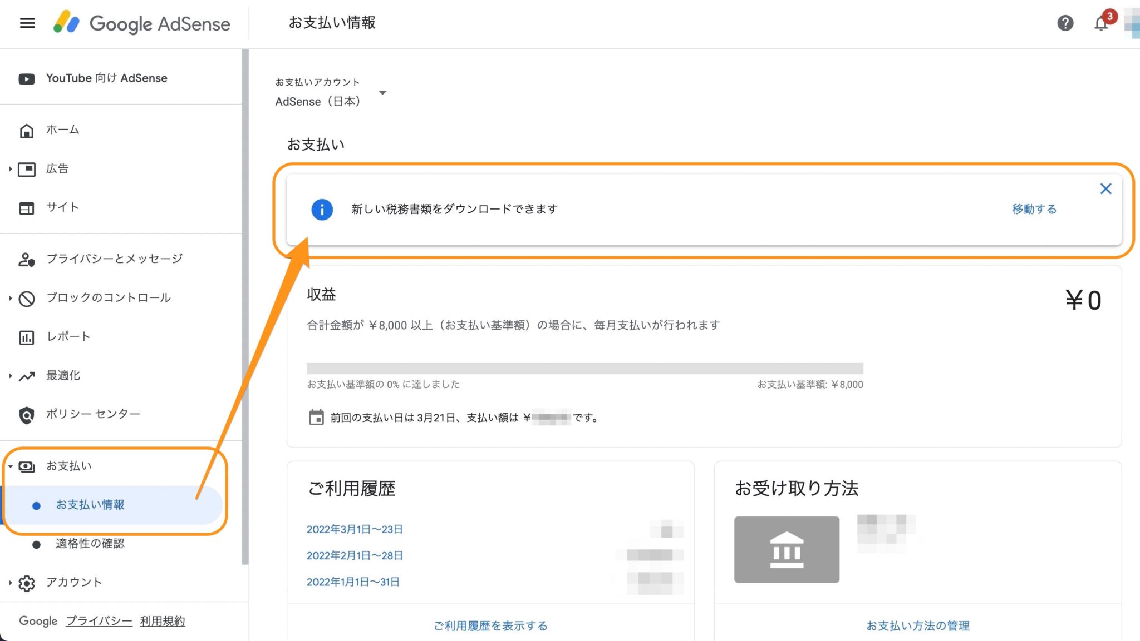The image size is (1140, 641).
Task: Click the info icon in the tax banner
Action: (321, 210)
